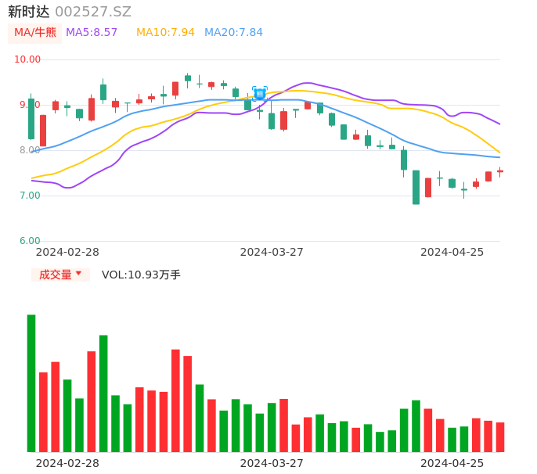Click the 2024-02-28 date under price chart
This screenshot has width=537, height=474.
(67, 252)
